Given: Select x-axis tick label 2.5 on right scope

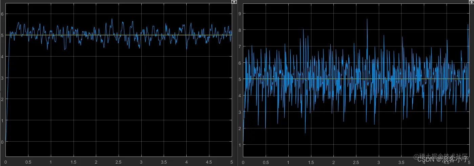Looking at the screenshot, I should click(356, 163).
